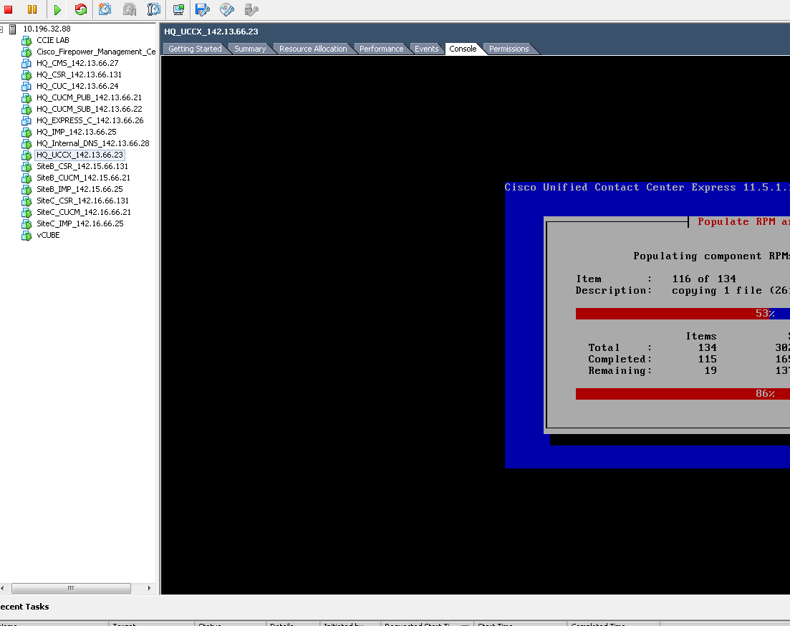Image resolution: width=790 pixels, height=626 pixels.
Task: Click the VM icon beside HQ_CUCM_PUB_142.13.66.21
Action: (27, 98)
